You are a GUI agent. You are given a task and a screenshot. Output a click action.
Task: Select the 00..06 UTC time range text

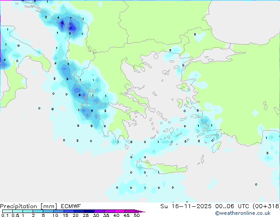point(232,206)
